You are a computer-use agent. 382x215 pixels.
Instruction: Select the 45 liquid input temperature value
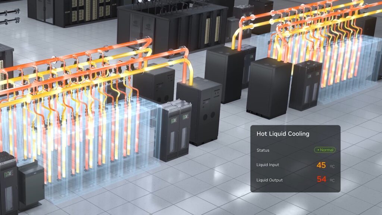coord(321,165)
